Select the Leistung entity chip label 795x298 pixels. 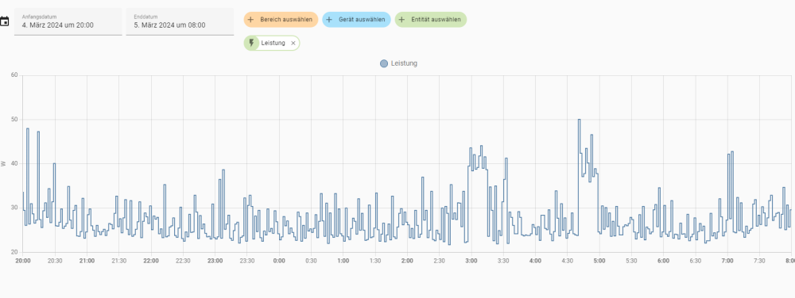pyautogui.click(x=273, y=44)
